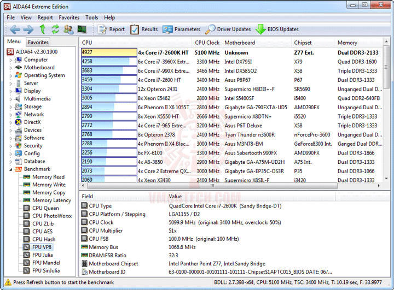Expand the Multimedia tree node

10,99
